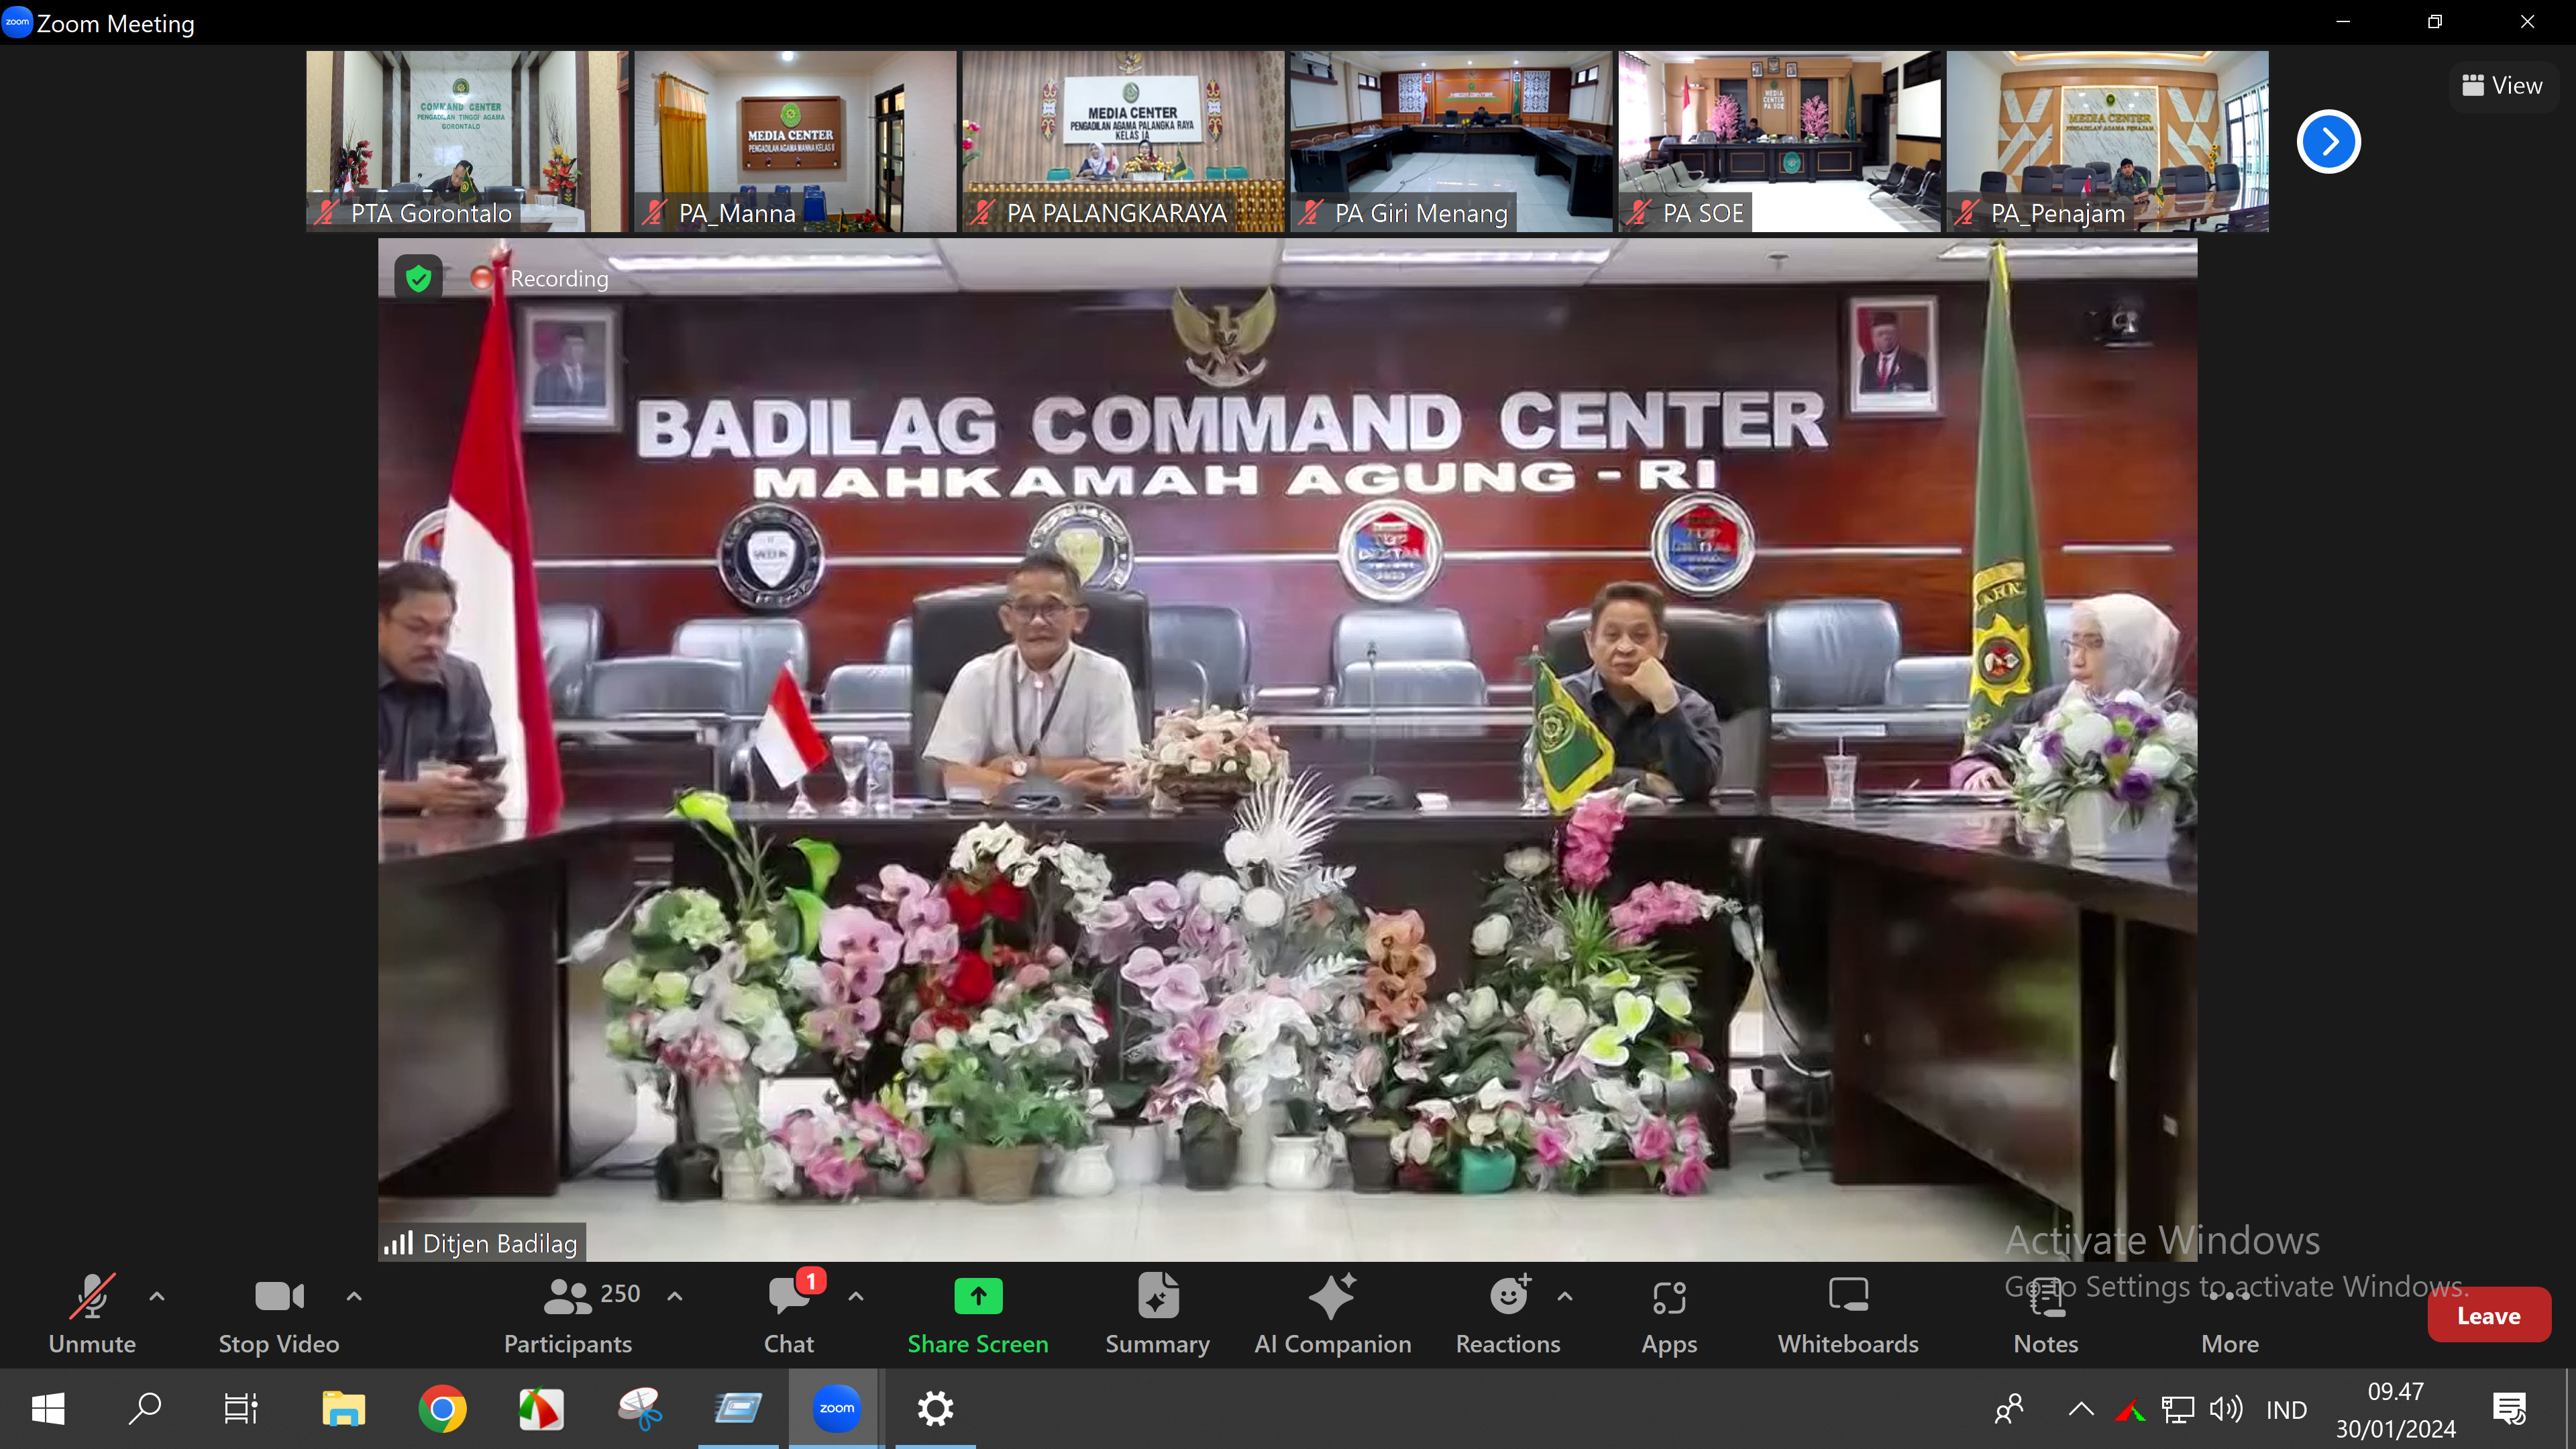Expand audio options next to Unmute
2576x1449 pixels.
[157, 1296]
